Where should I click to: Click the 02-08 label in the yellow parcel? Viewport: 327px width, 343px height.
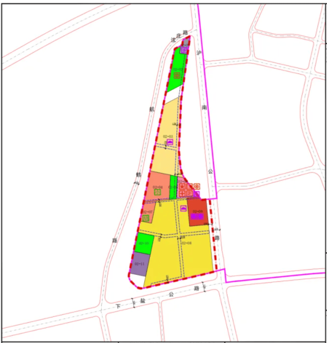186,243
